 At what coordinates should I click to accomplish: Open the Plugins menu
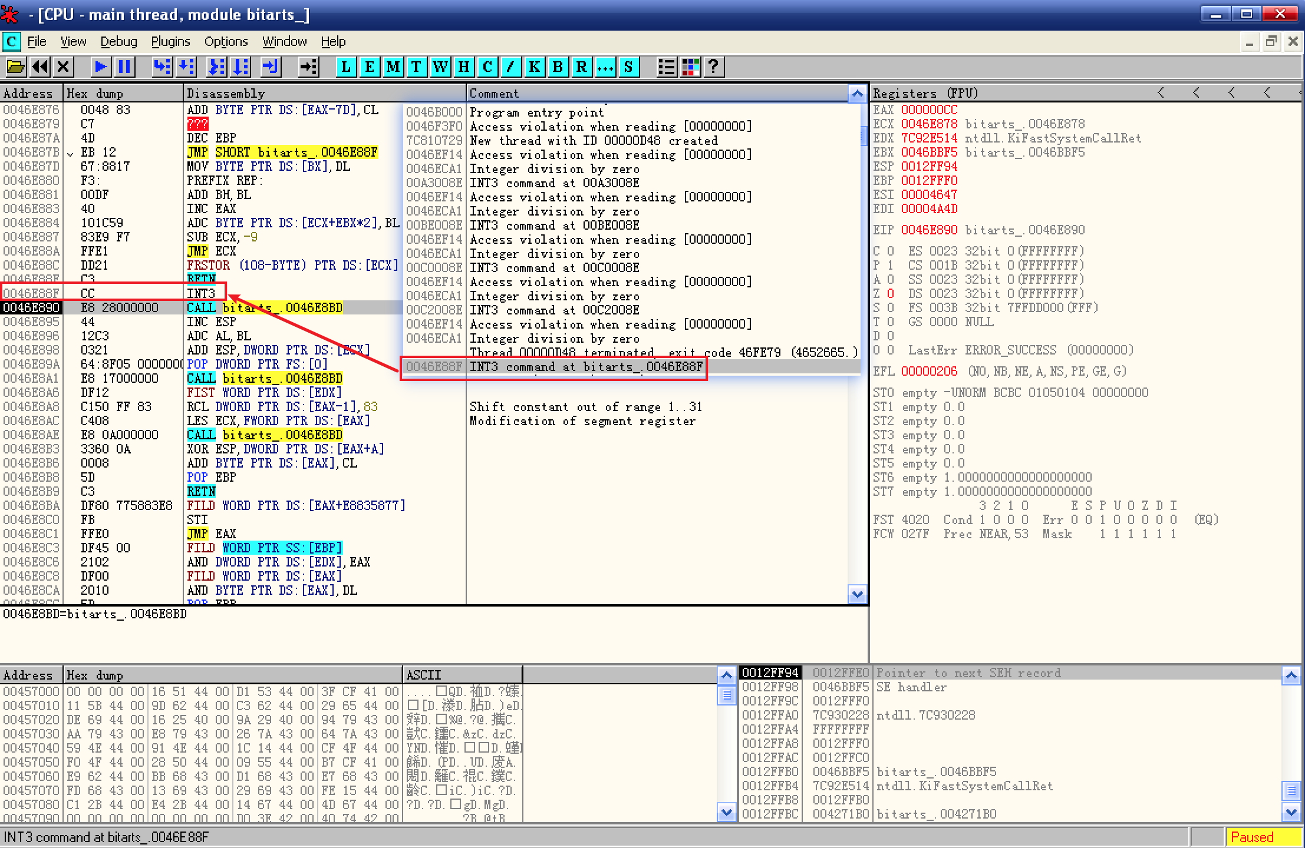point(170,41)
